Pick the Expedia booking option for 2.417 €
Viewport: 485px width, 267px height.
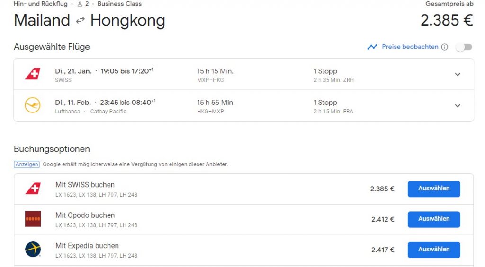click(x=433, y=250)
